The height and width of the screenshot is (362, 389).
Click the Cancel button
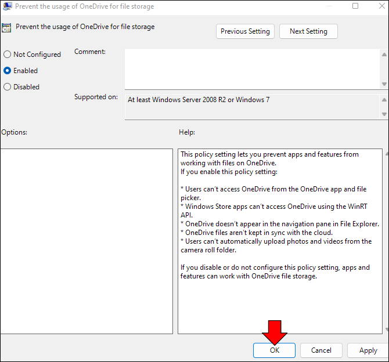tap(321, 350)
